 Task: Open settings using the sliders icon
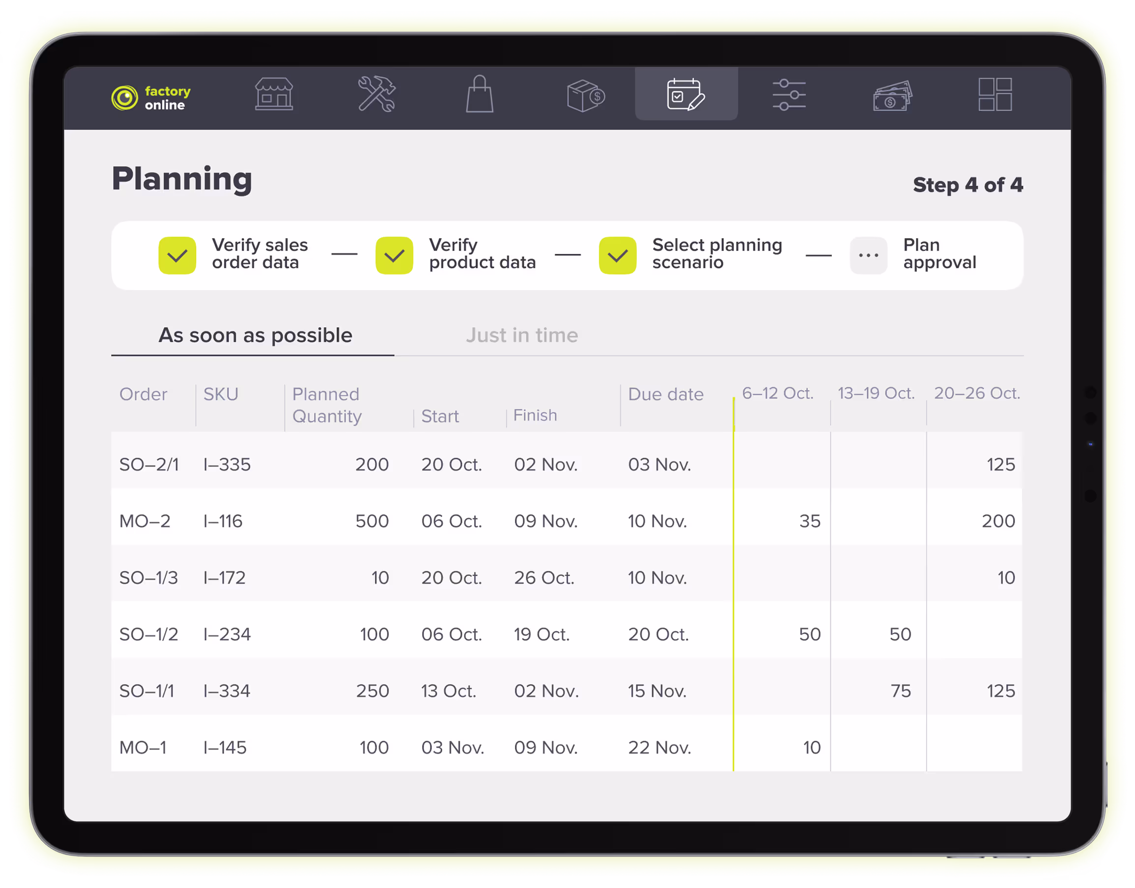pos(790,96)
